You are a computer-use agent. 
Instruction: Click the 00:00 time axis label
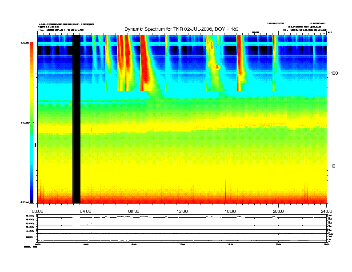point(37,212)
